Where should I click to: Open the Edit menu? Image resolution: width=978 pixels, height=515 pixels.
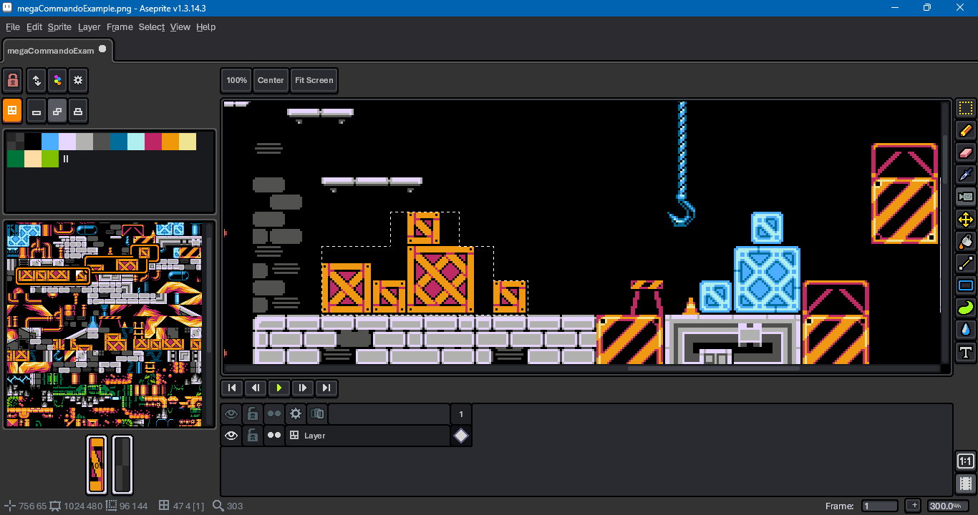34,26
